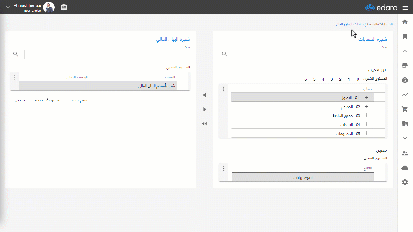Click search icon under شجرة البيان المالي
The width and height of the screenshot is (413, 232).
click(16, 54)
